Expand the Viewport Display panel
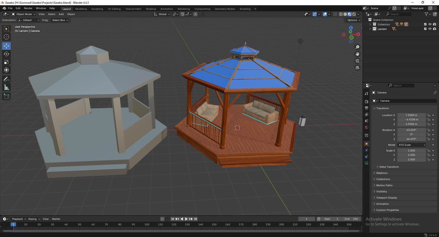This screenshot has height=237, width=439. pos(386,198)
